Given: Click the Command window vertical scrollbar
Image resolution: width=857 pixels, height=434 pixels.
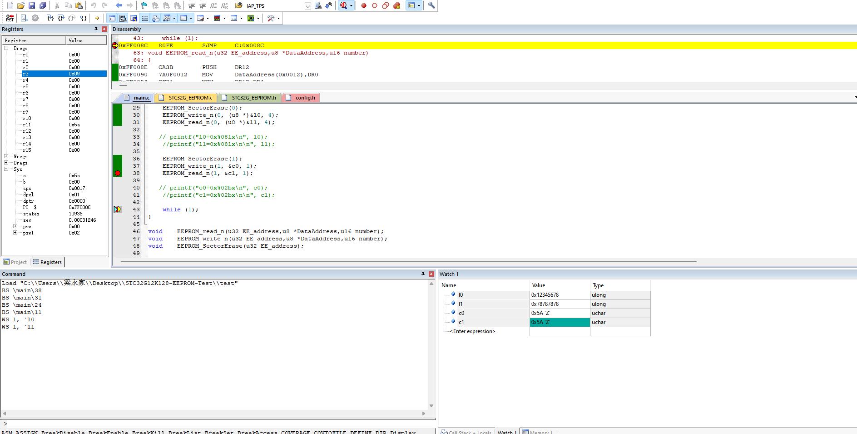Looking at the screenshot, I should point(431,344).
